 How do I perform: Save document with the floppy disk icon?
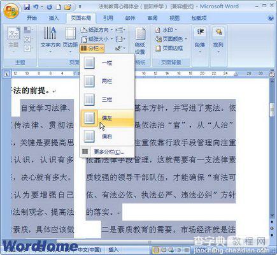click(27, 7)
